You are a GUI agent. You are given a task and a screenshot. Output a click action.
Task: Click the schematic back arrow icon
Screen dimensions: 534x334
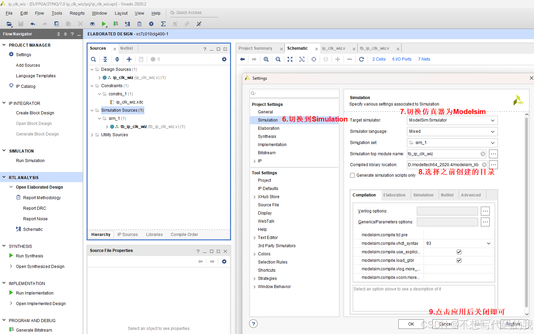[242, 59]
